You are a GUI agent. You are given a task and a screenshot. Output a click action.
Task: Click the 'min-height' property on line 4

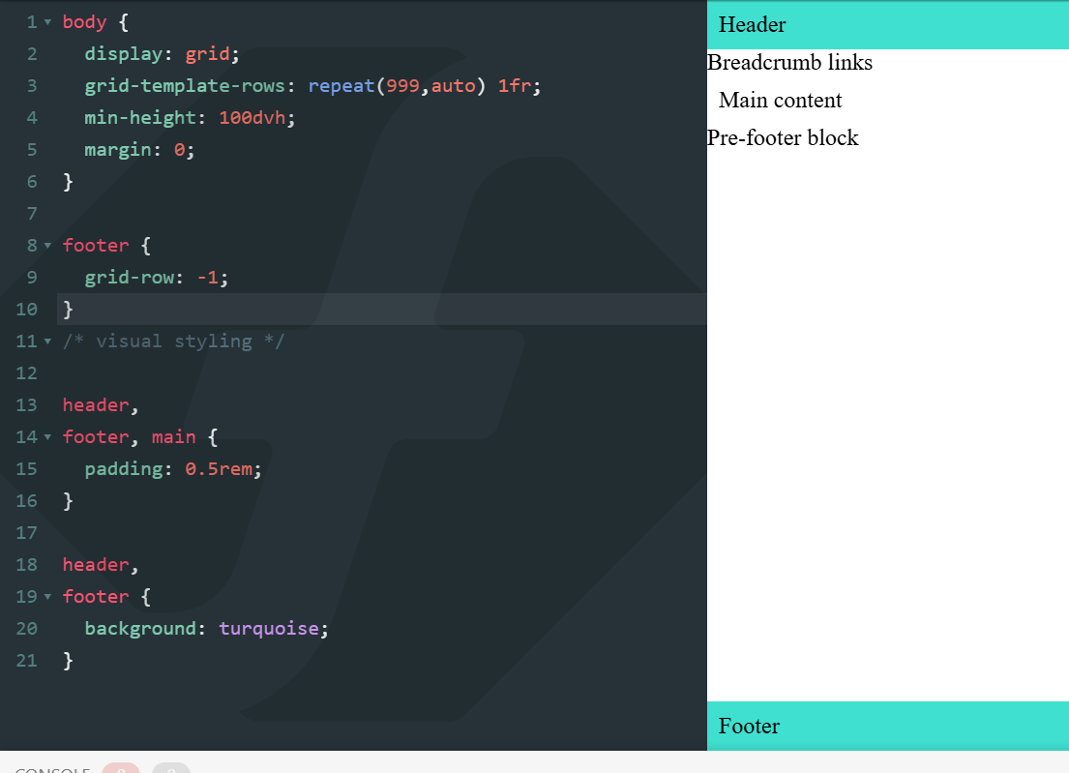pos(140,118)
